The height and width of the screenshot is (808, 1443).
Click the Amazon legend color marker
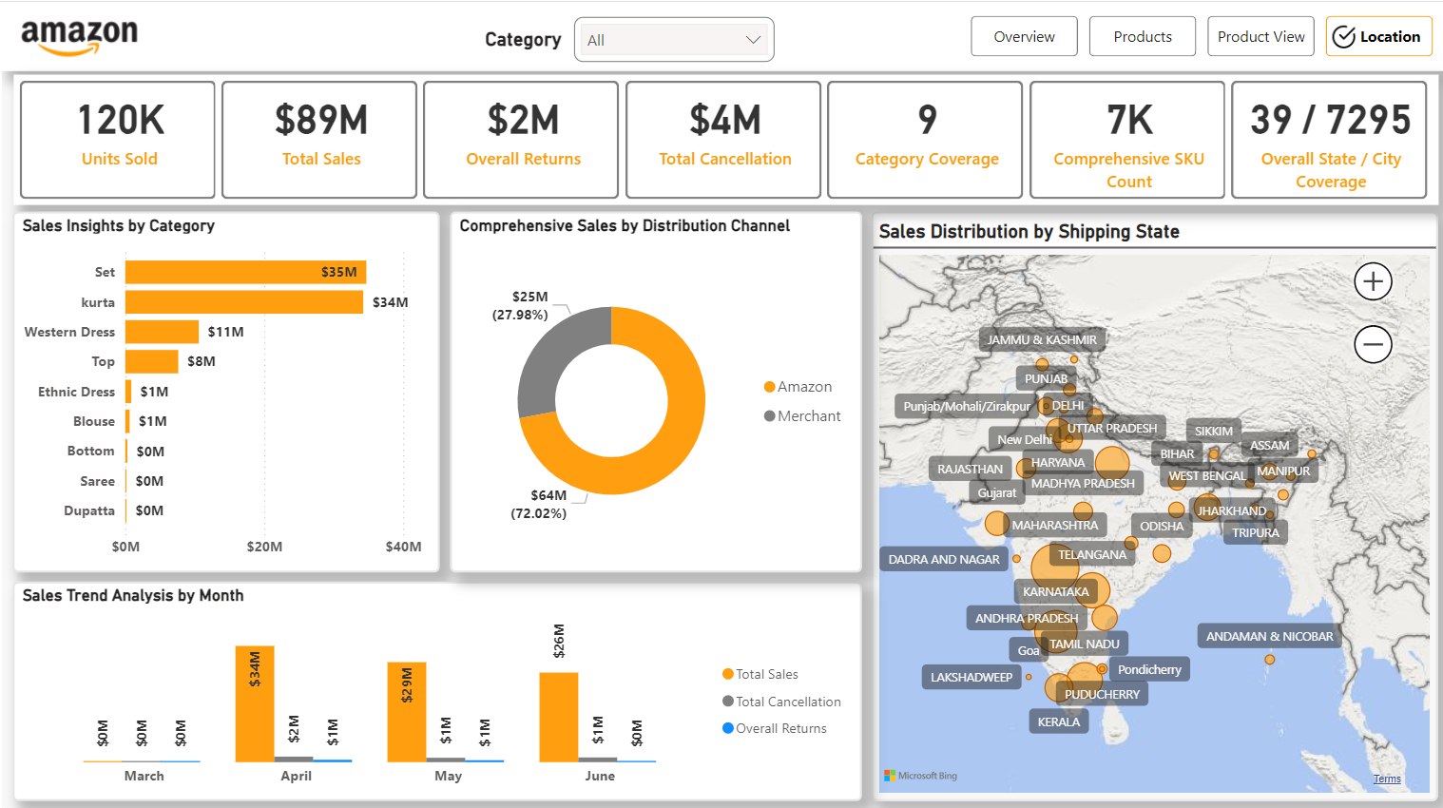coord(769,387)
